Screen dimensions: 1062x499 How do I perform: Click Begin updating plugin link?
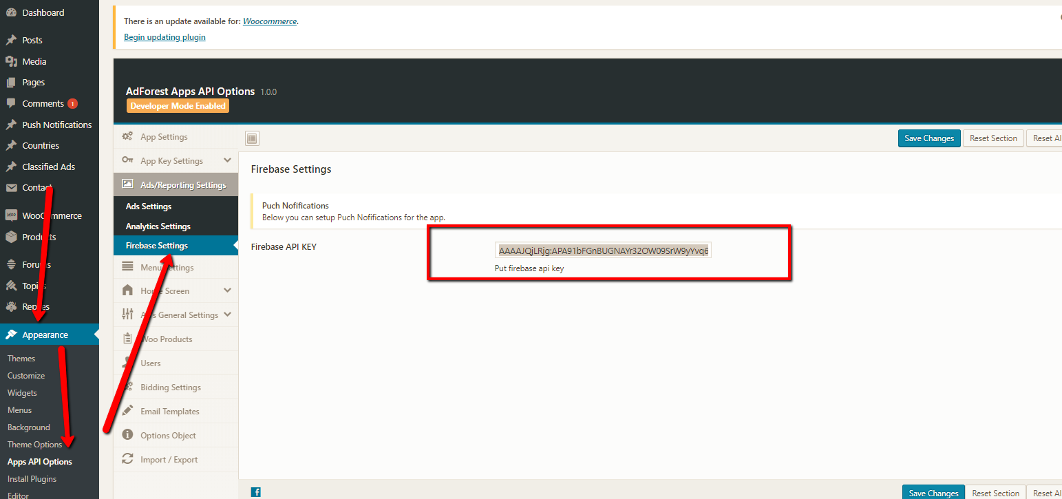click(164, 37)
